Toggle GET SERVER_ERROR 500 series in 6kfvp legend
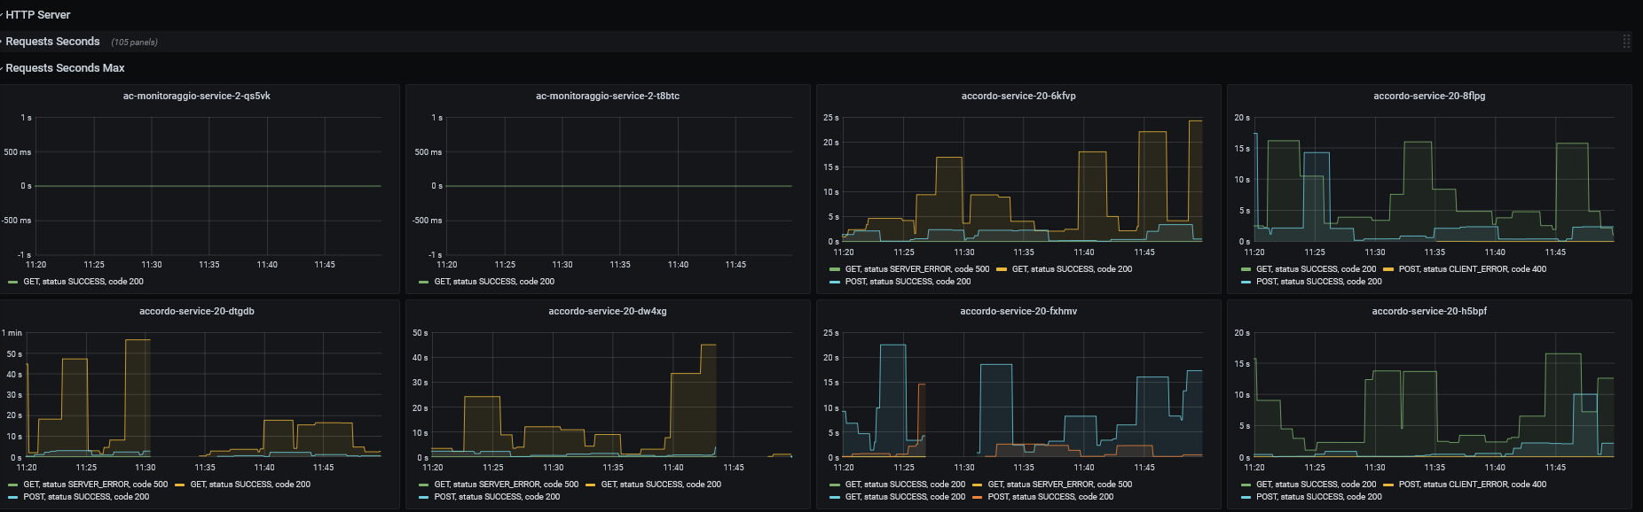Viewport: 1643px width, 512px height. coord(917,269)
